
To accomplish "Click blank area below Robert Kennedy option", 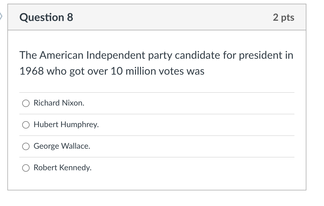I will click(x=157, y=184).
